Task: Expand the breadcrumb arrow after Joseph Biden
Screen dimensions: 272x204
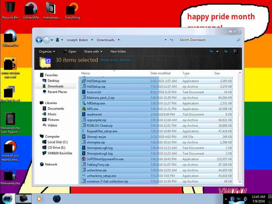Action: pos(92,40)
